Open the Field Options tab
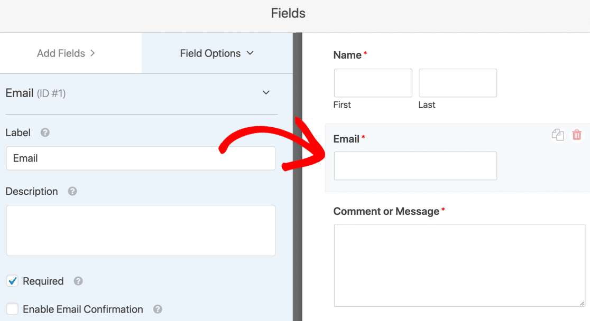 coord(217,53)
